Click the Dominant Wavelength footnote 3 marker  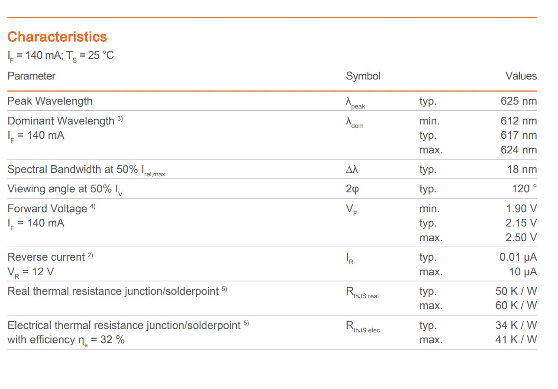click(120, 118)
